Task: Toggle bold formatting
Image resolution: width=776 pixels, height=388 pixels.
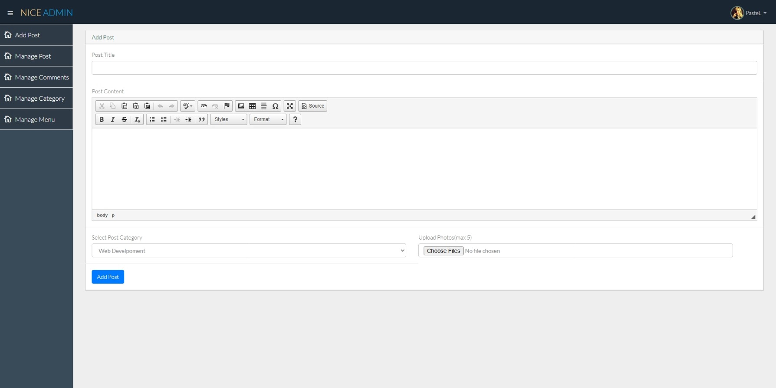Action: pyautogui.click(x=102, y=119)
